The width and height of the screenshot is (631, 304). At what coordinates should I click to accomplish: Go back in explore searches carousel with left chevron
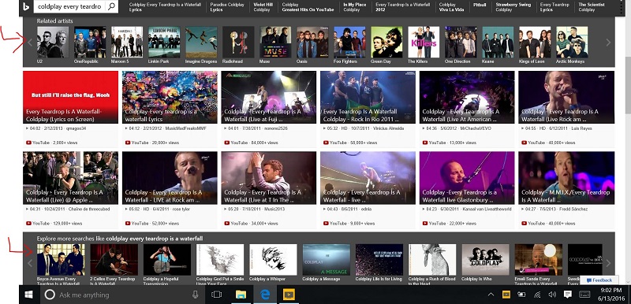(29, 263)
